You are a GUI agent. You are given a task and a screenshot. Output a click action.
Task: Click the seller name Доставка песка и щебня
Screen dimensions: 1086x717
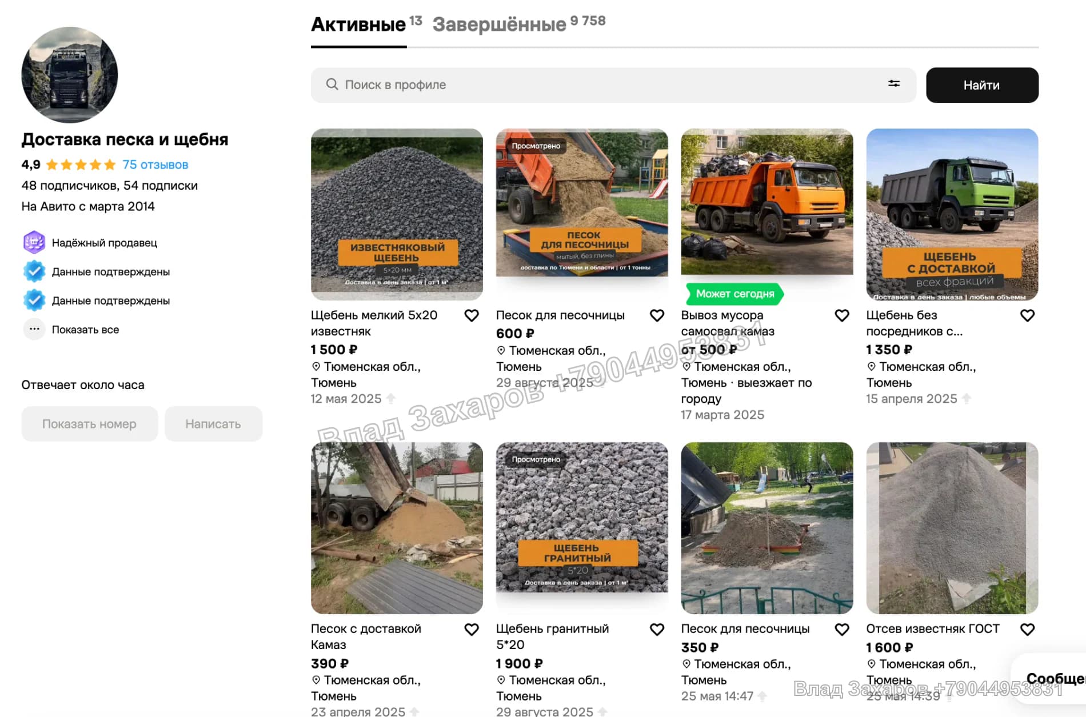tap(125, 139)
